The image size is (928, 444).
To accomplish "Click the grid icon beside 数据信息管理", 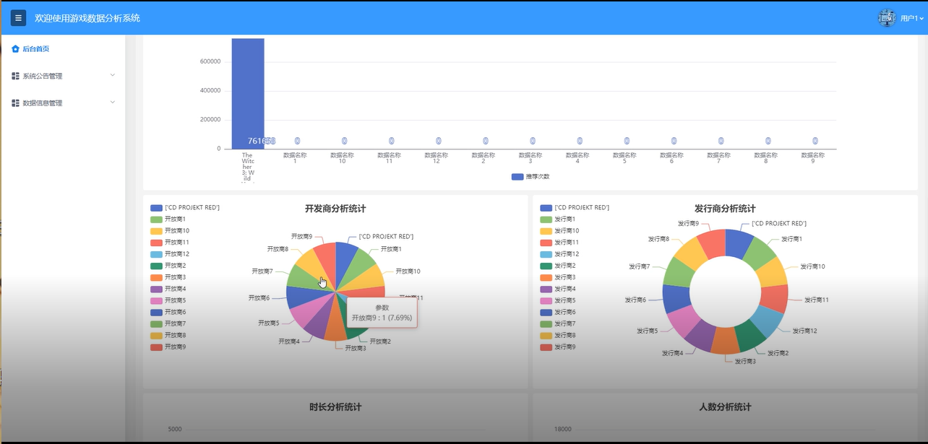I will click(x=14, y=103).
